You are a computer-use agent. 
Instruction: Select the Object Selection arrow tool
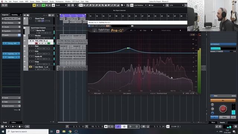(x=81, y=5)
